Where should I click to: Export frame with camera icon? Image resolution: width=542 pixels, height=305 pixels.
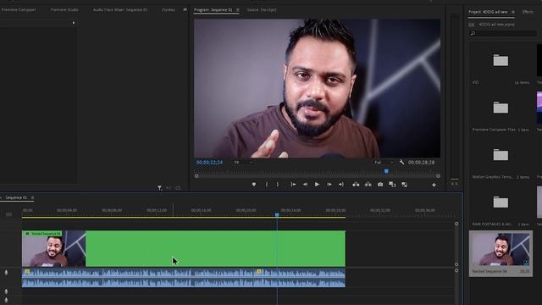(x=380, y=185)
